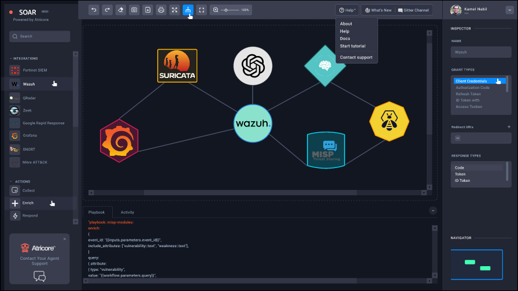Select the eraser clear tool
Image resolution: width=518 pixels, height=291 pixels.
pos(121,10)
